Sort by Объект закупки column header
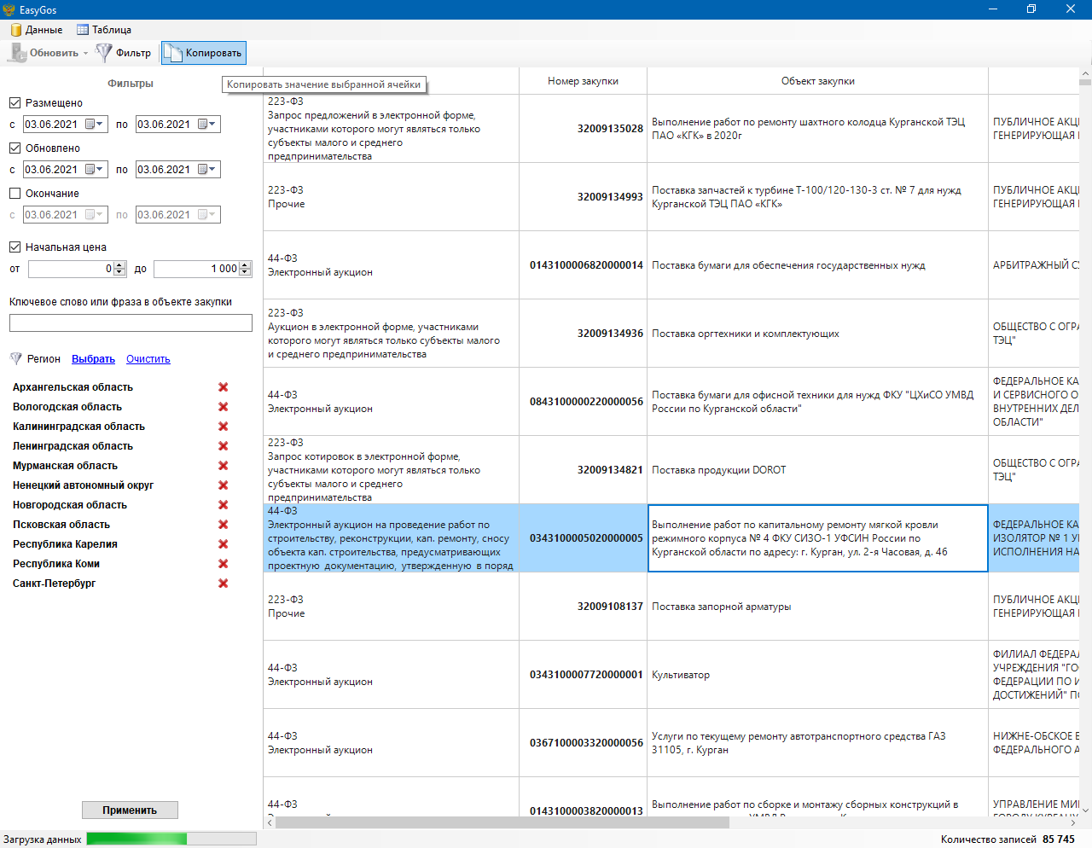The height and width of the screenshot is (848, 1092). click(817, 81)
